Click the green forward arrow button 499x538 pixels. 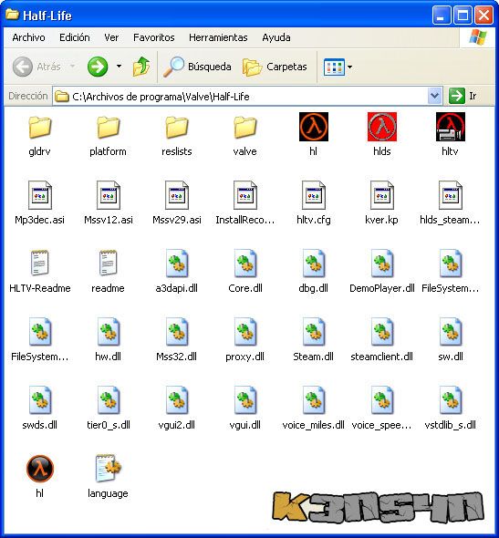(x=98, y=67)
